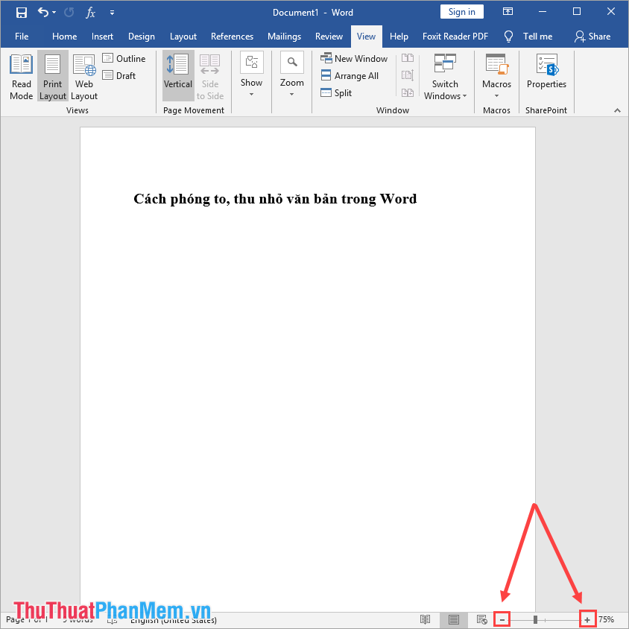Click the New Window icon
Image resolution: width=629 pixels, height=629 pixels.
pos(327,57)
